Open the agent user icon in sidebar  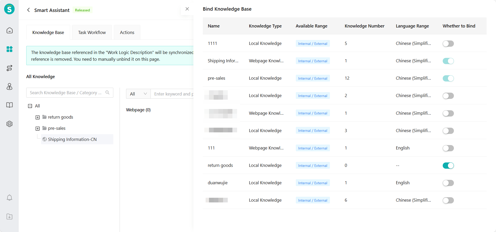(9, 86)
